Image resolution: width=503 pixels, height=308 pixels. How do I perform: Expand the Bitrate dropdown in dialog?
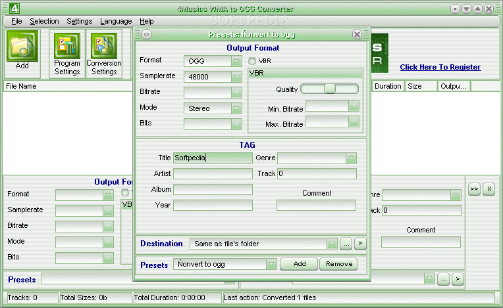coord(236,93)
